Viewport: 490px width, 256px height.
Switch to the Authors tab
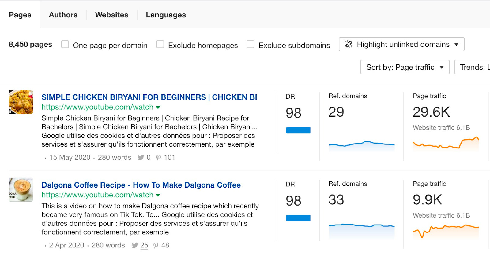click(x=63, y=15)
